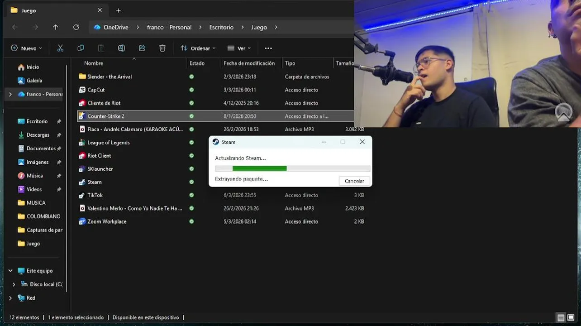581x326 pixels.
Task: Click Escritorio in the address breadcrumb
Action: pyautogui.click(x=221, y=27)
